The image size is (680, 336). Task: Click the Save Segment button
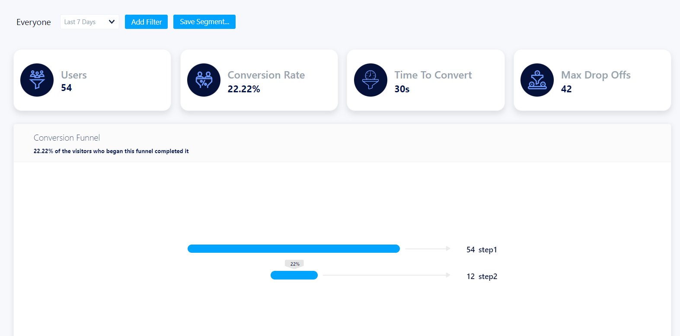204,22
